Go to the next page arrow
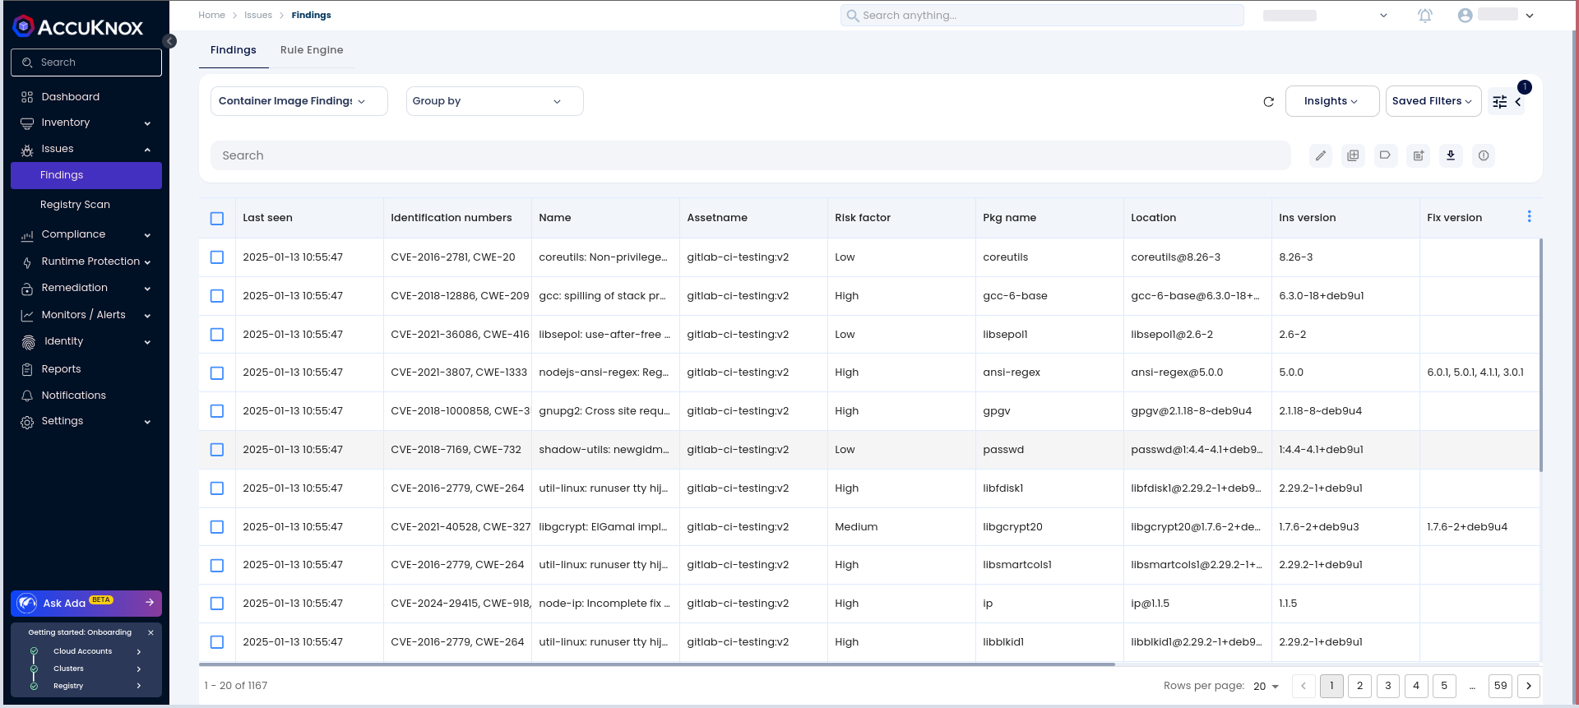 tap(1529, 686)
